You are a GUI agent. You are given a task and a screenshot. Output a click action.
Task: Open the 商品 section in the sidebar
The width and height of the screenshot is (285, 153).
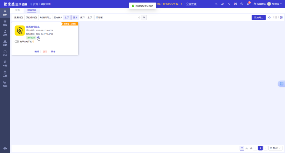click(x=5, y=23)
